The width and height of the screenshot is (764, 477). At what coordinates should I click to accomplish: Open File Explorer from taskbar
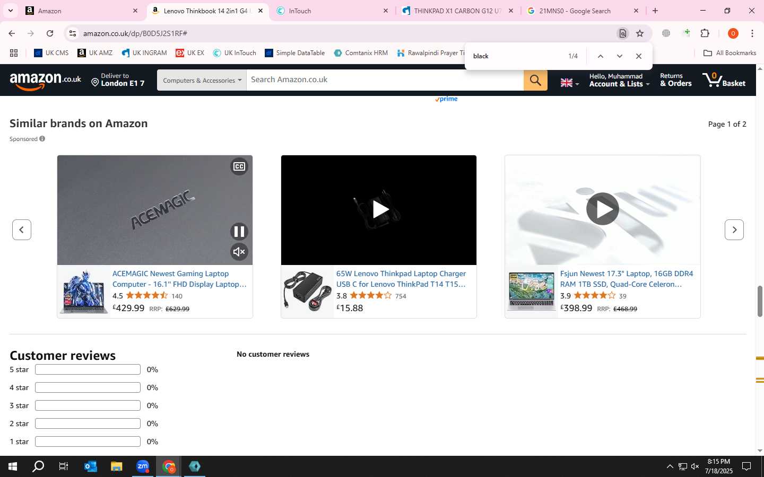click(117, 466)
